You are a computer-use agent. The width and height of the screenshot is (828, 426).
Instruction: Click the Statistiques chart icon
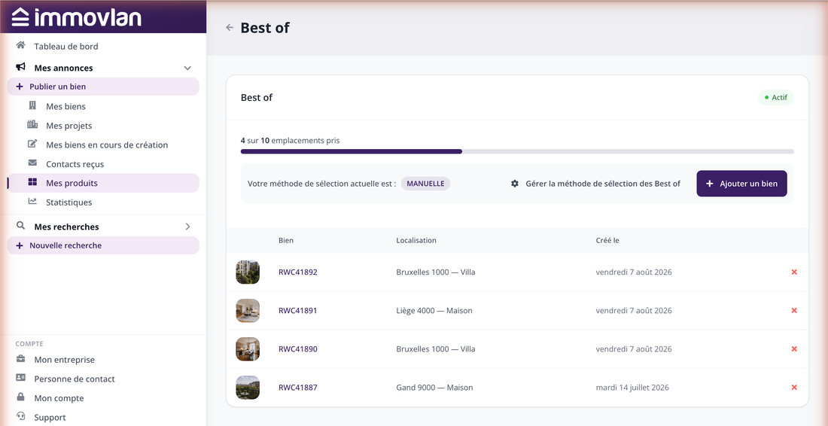click(32, 202)
